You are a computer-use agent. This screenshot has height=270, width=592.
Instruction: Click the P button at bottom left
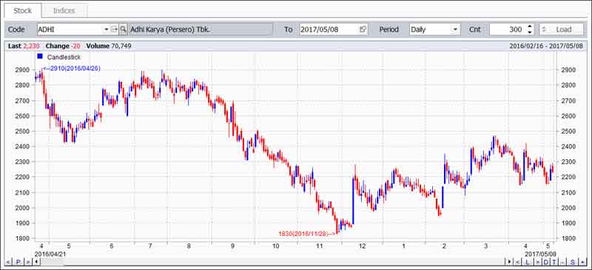pos(18,262)
